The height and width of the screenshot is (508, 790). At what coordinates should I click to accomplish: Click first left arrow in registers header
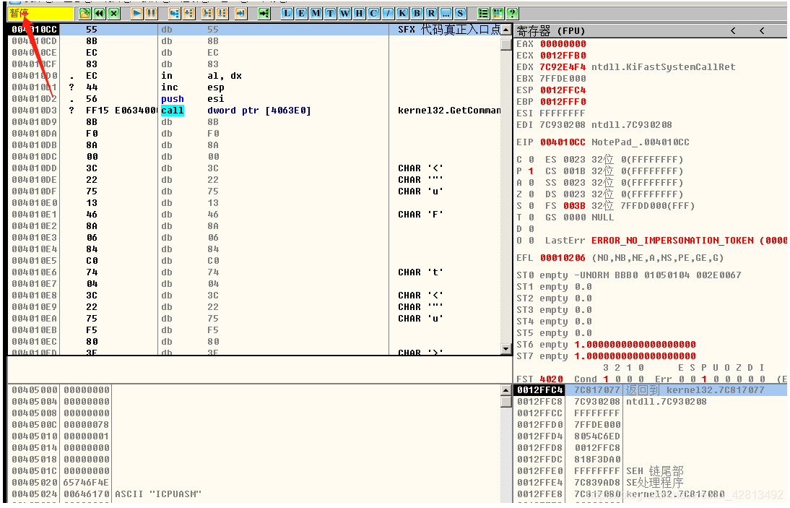733,31
